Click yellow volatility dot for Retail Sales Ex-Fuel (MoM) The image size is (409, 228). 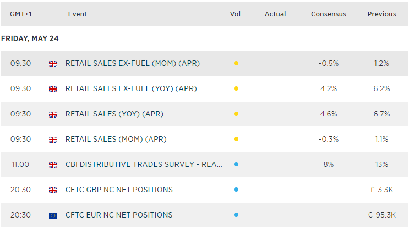point(236,64)
